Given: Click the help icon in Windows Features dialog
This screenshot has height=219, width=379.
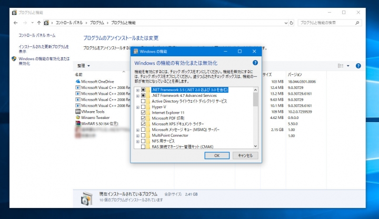Looking at the screenshot, I should click(x=255, y=63).
